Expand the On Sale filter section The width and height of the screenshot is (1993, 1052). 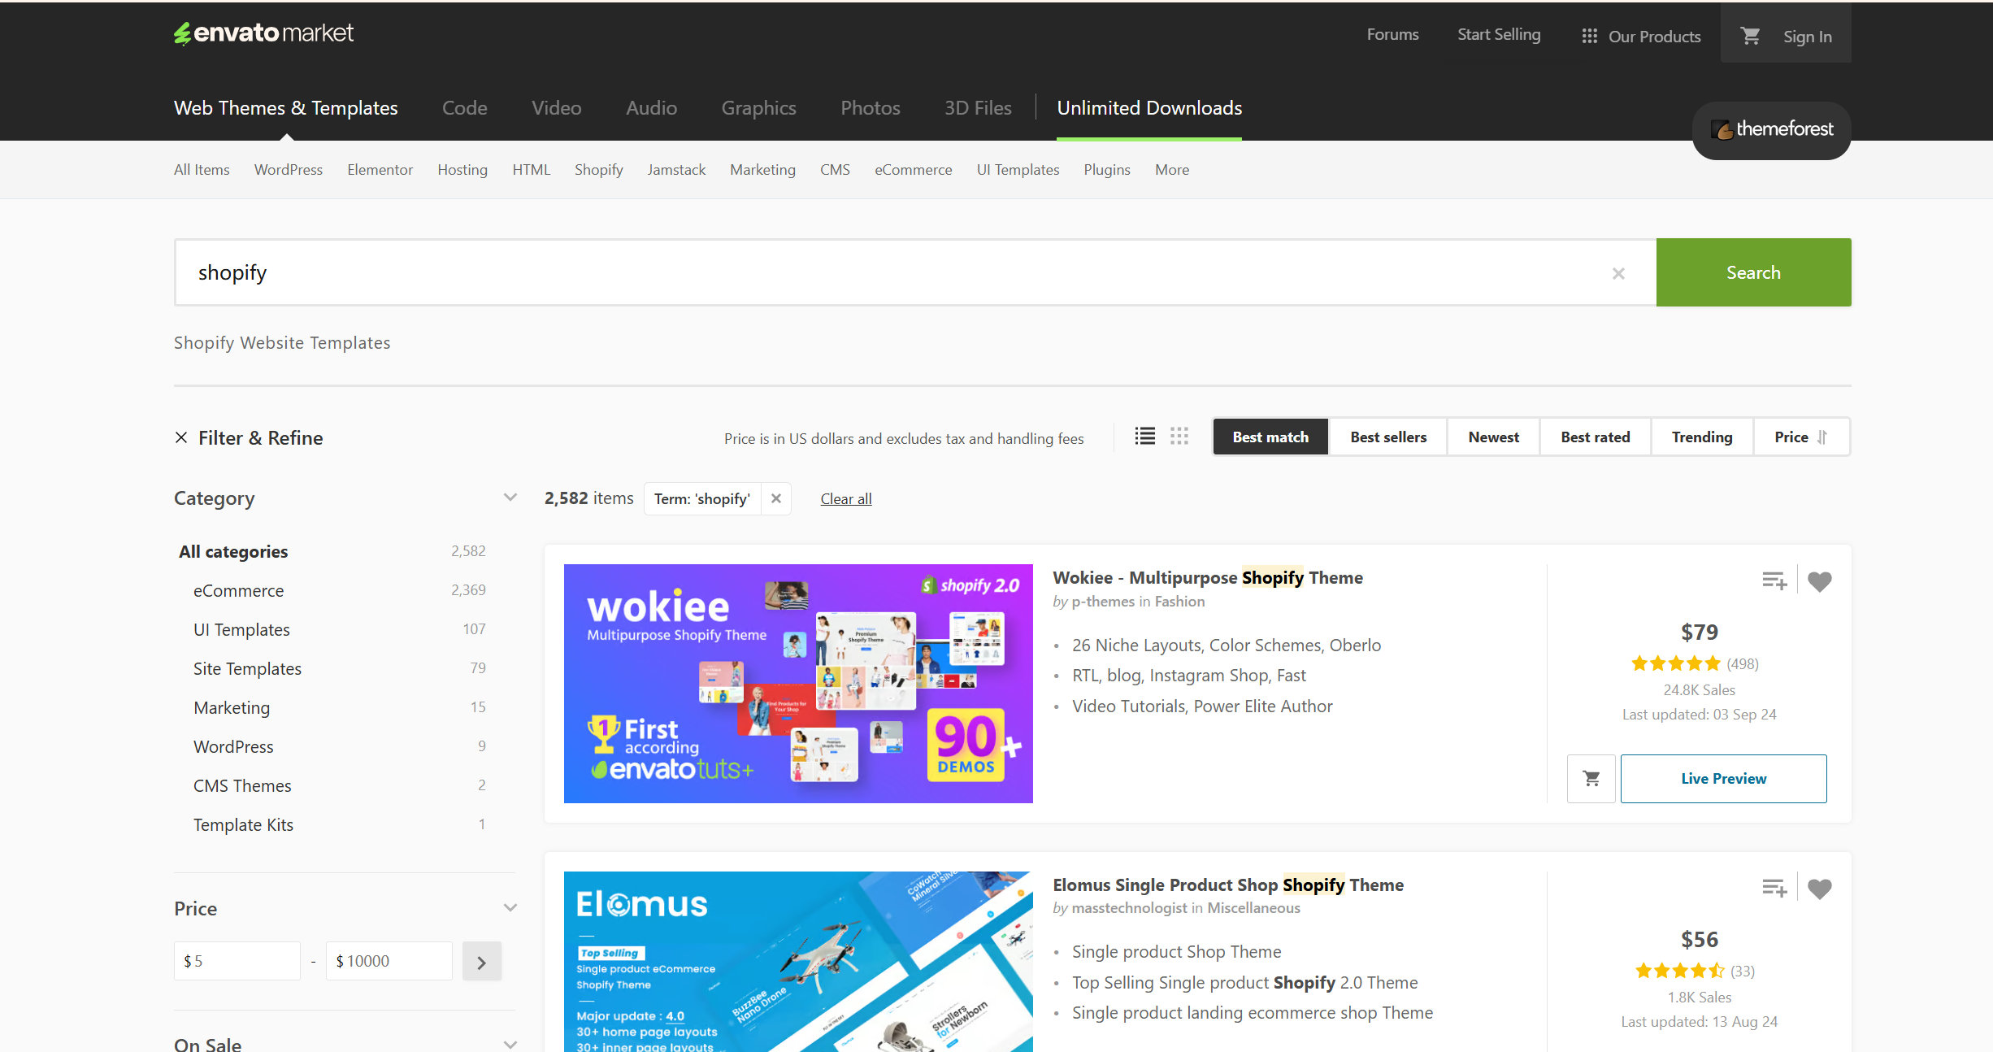[x=510, y=1045]
